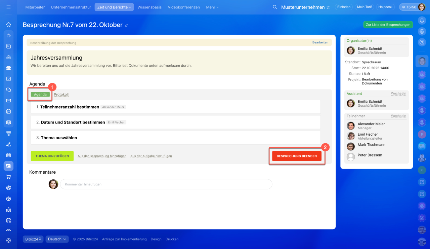This screenshot has width=430, height=249.
Task: Click the Emil Fischer tag on agenda item
Action: [116, 122]
